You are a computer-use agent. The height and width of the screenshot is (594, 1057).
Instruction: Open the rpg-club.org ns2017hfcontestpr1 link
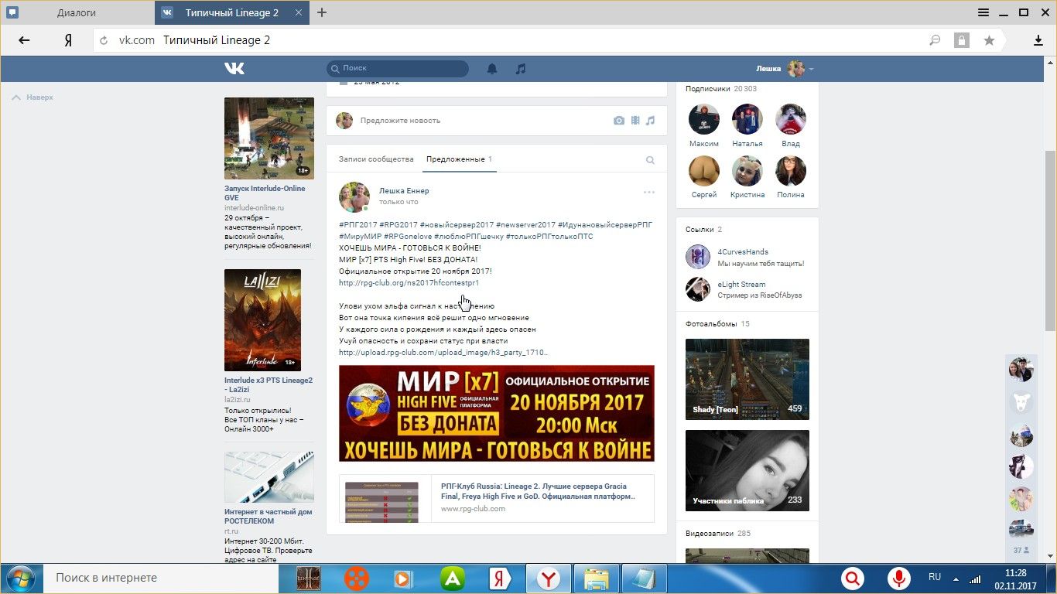[409, 283]
